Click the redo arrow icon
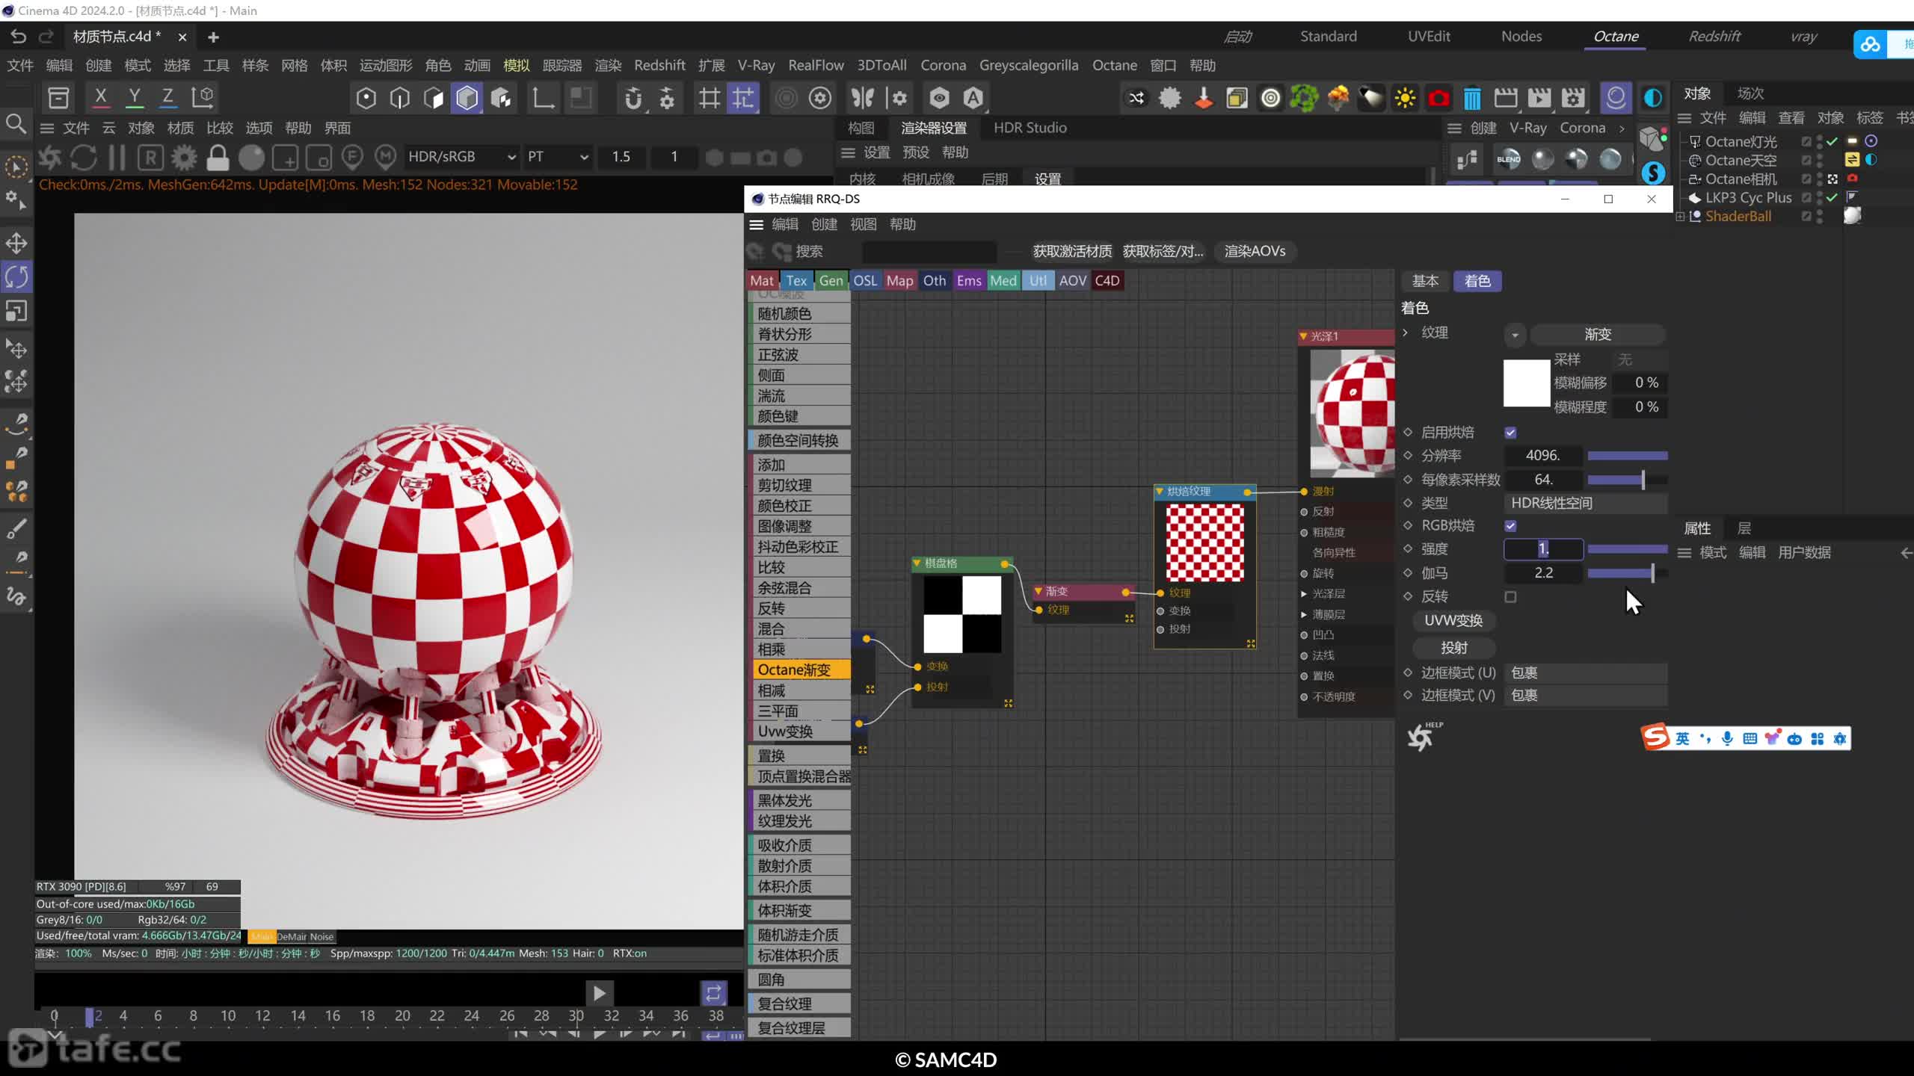1914x1076 pixels. pyautogui.click(x=46, y=37)
